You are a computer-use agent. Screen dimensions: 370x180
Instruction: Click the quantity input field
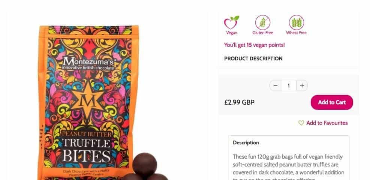(x=289, y=85)
